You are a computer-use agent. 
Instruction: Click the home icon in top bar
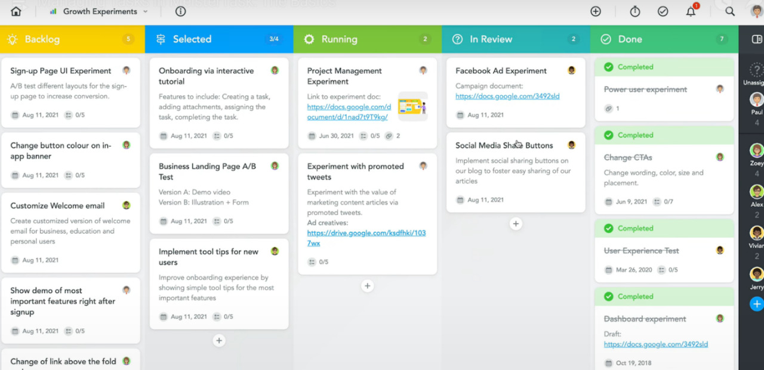[16, 11]
